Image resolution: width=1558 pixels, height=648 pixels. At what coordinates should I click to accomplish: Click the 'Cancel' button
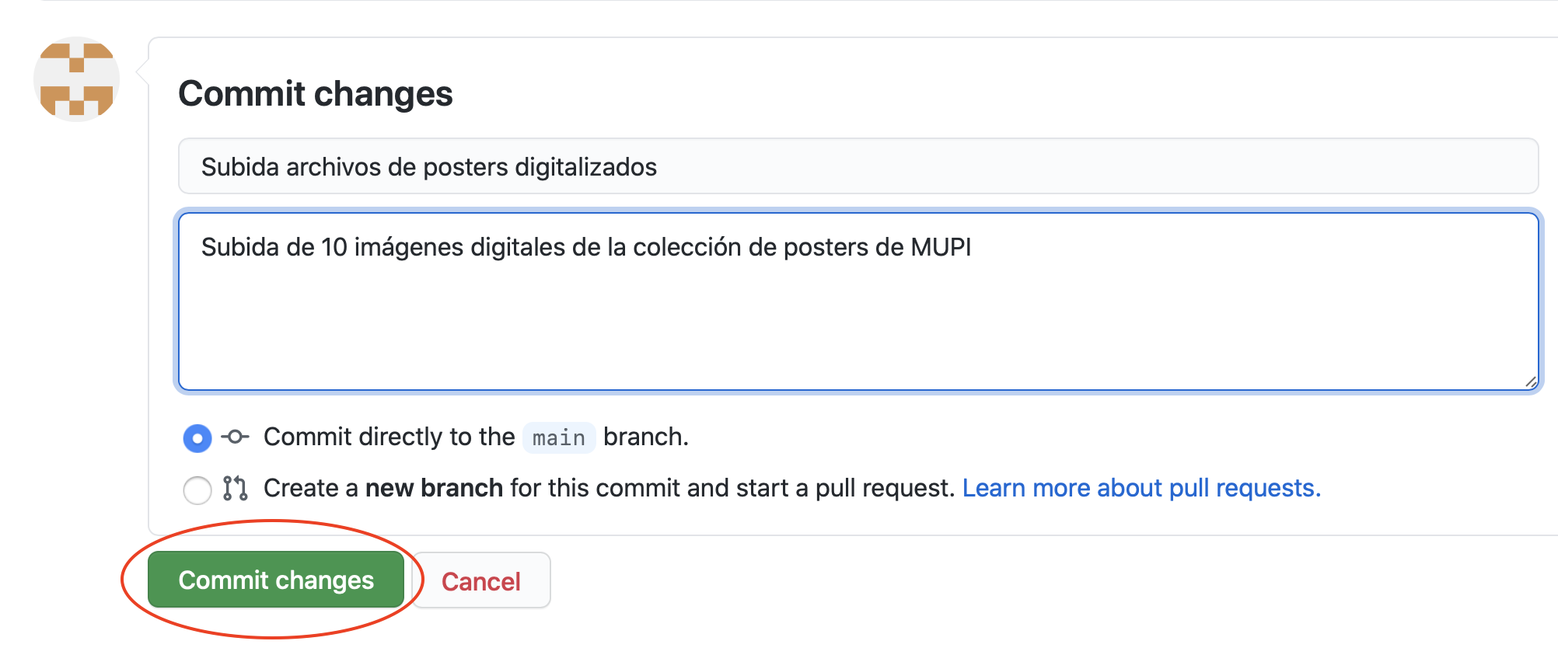tap(480, 580)
